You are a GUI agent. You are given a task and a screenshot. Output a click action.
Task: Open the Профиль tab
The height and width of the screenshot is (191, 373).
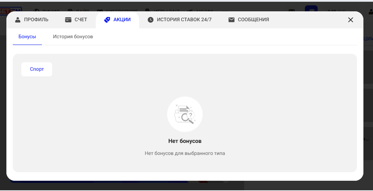click(x=36, y=20)
